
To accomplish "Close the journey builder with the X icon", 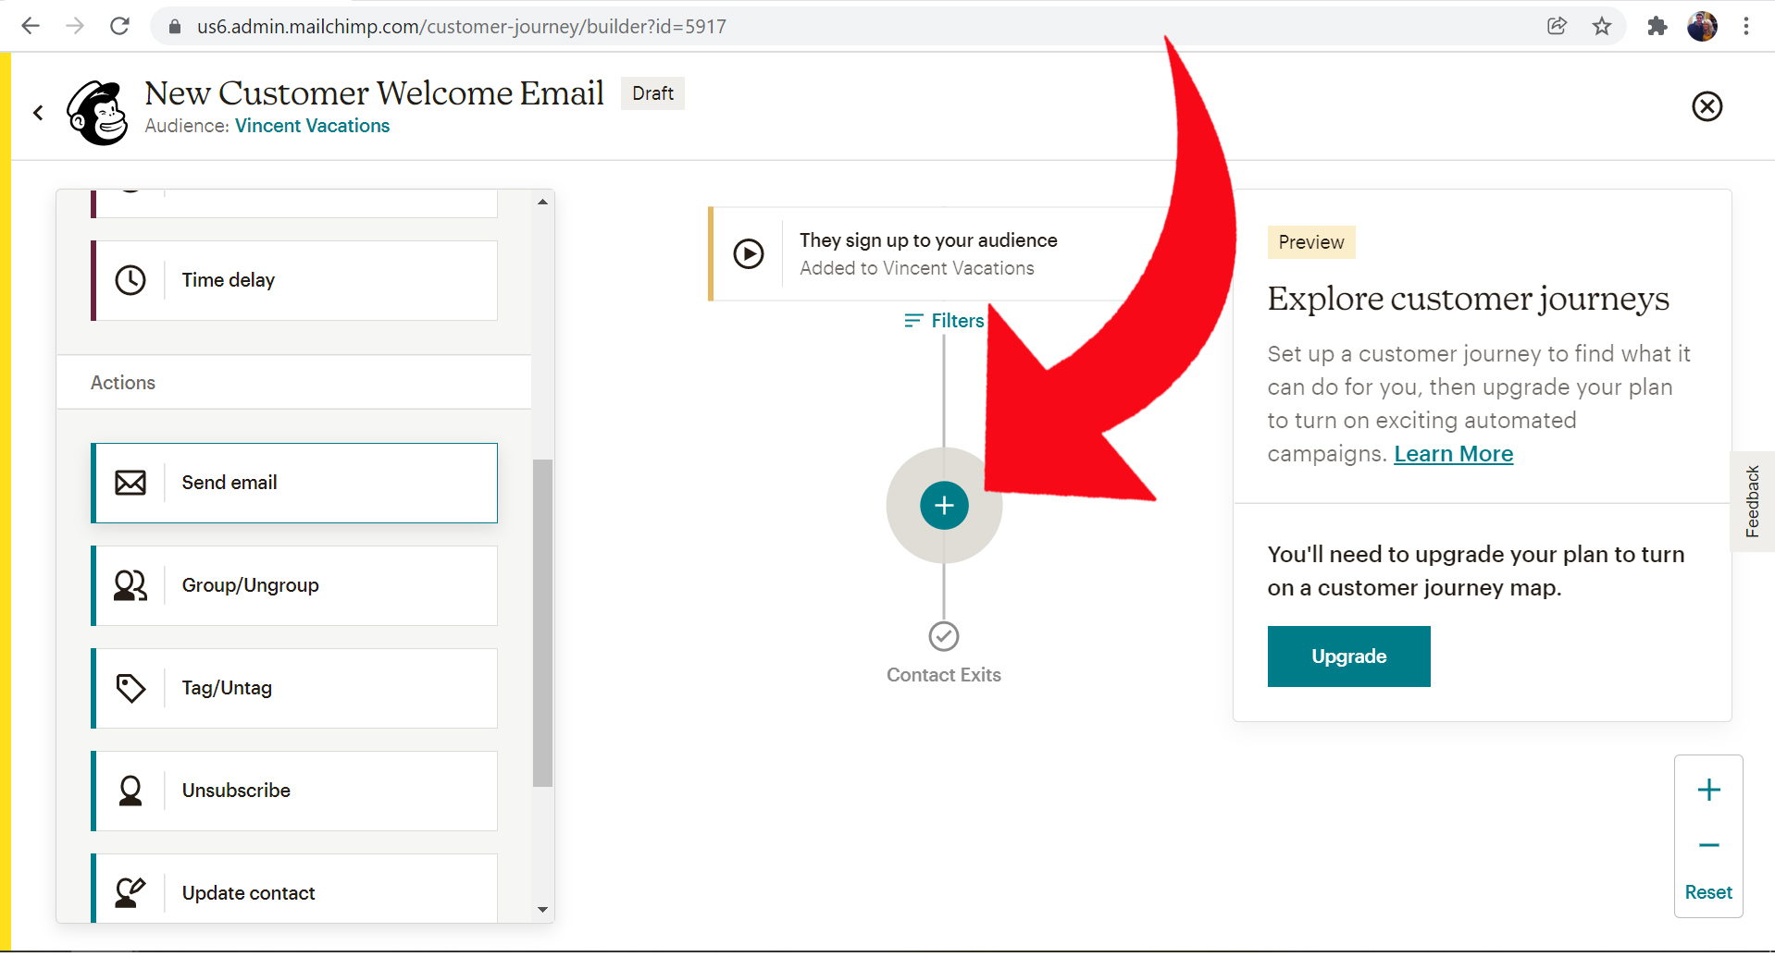I will point(1707,106).
